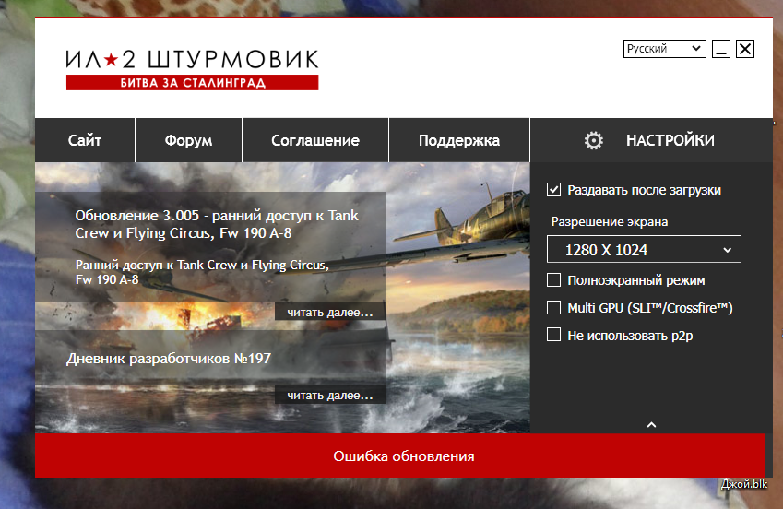Screen dimensions: 783x509
Task: Enable Полноэкранный режим checkbox
Action: pos(553,280)
